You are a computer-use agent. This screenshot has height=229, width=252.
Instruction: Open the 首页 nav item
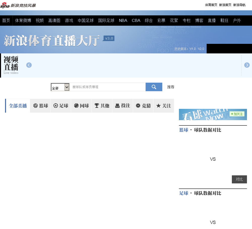(6, 21)
